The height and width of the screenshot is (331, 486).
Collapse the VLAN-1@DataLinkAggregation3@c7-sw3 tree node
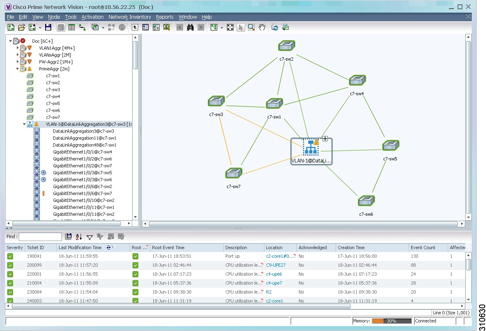tap(24, 124)
